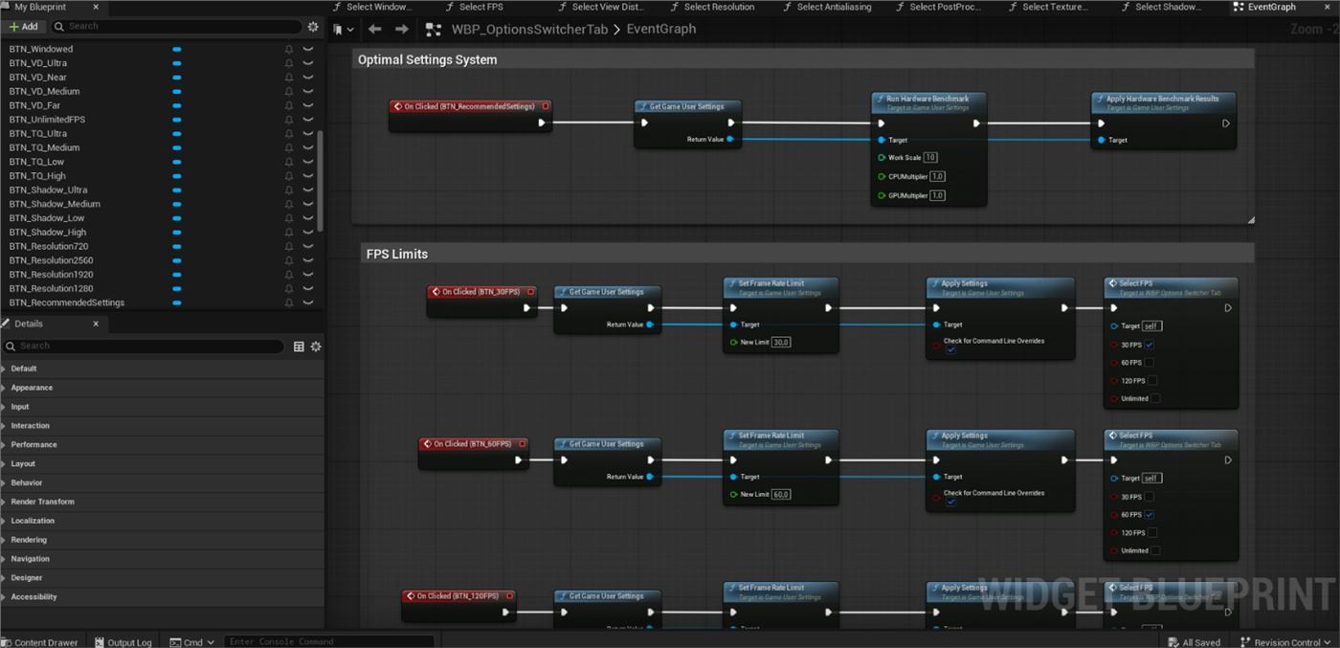Close the Details panel tab
The image size is (1340, 648).
point(96,324)
